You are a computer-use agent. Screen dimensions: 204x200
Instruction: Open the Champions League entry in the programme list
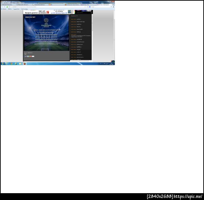click(81, 36)
